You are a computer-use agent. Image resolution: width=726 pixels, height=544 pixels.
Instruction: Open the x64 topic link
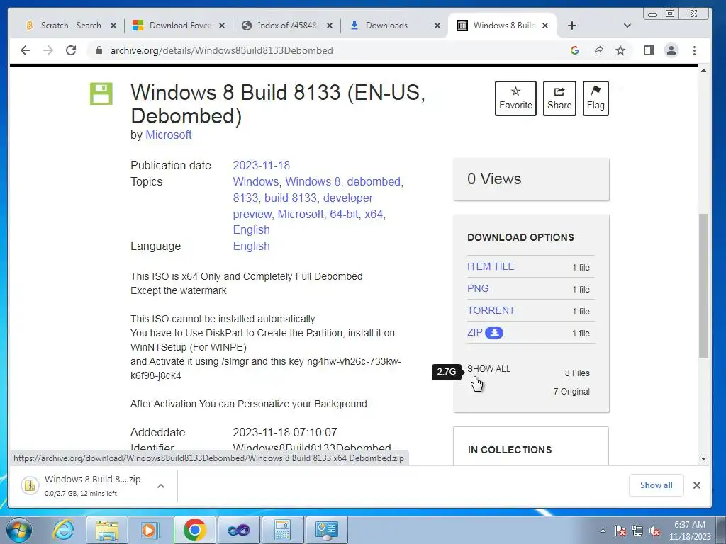pyautogui.click(x=374, y=214)
